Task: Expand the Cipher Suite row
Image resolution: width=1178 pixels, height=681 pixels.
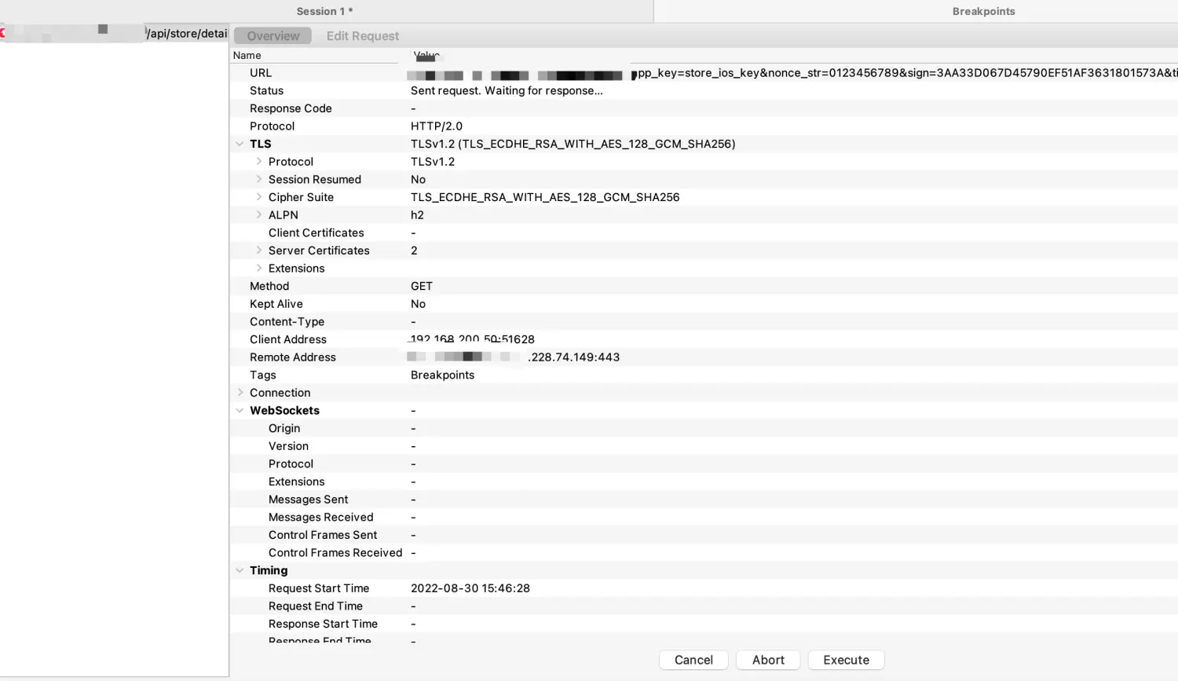Action: click(259, 197)
